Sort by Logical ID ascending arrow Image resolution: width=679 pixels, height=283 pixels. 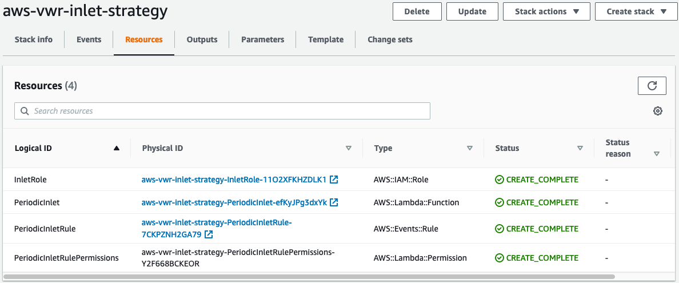pos(117,148)
